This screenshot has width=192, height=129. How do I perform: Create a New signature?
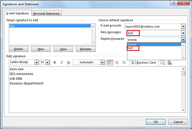(x=41, y=49)
